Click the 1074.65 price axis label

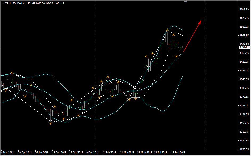(x=244, y=141)
